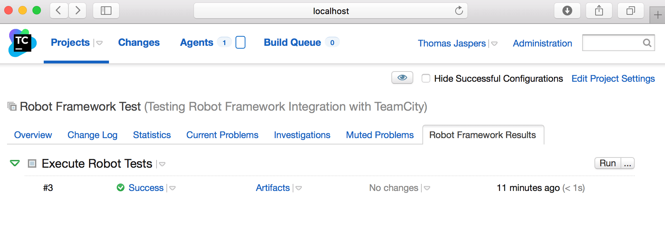This screenshot has width=665, height=229.
Task: Open the Artifacts dropdown arrow
Action: pos(299,188)
